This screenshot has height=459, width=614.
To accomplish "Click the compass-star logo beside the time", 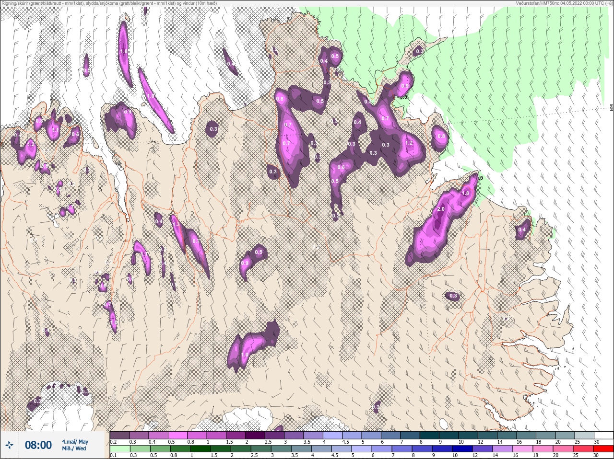I will (9, 446).
